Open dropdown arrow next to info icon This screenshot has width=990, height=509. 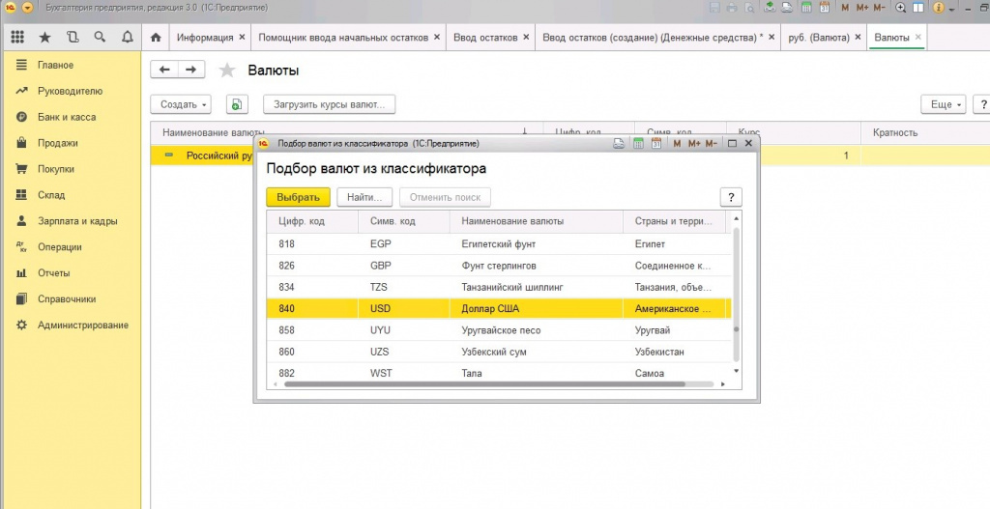(x=951, y=8)
